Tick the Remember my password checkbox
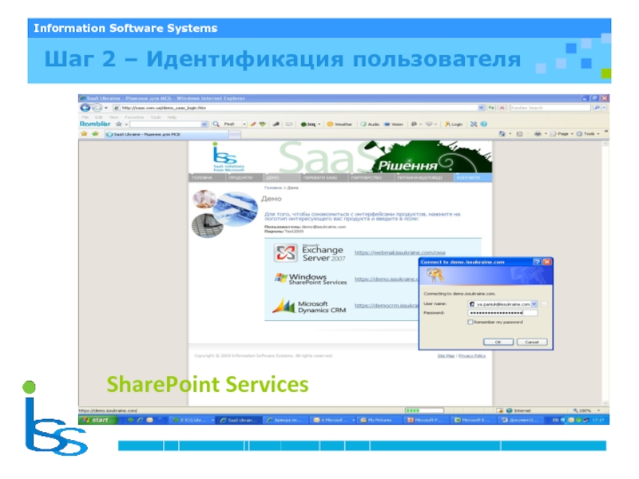Image resolution: width=639 pixels, height=479 pixels. click(x=470, y=323)
